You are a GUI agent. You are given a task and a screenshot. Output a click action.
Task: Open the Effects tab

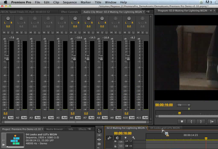tap(82, 129)
